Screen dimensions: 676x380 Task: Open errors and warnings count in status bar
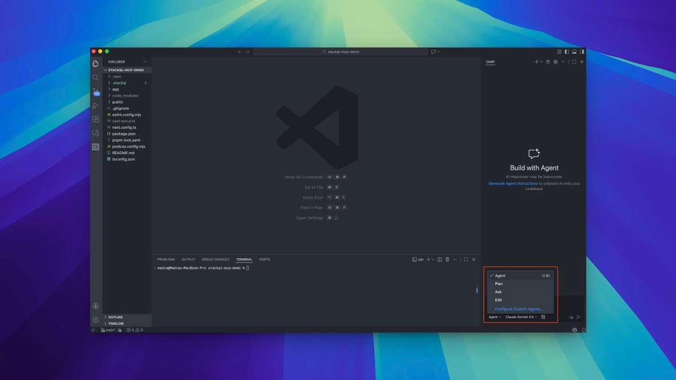[x=135, y=330]
